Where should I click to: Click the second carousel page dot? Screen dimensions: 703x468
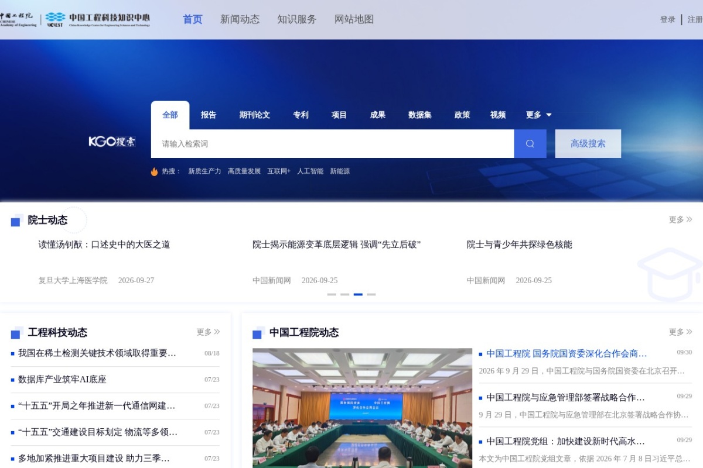345,295
